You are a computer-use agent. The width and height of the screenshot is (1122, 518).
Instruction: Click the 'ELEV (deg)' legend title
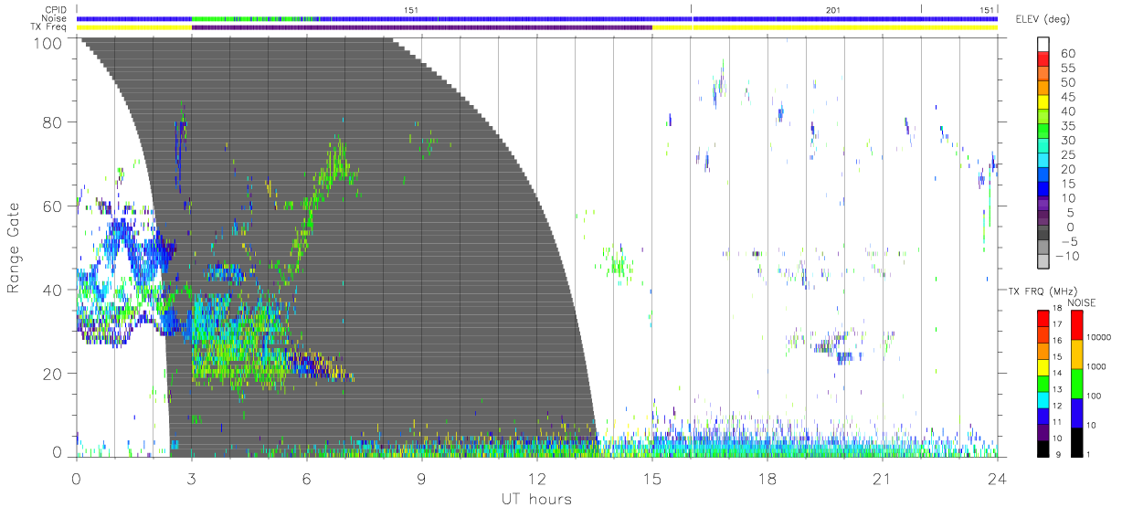[1041, 19]
